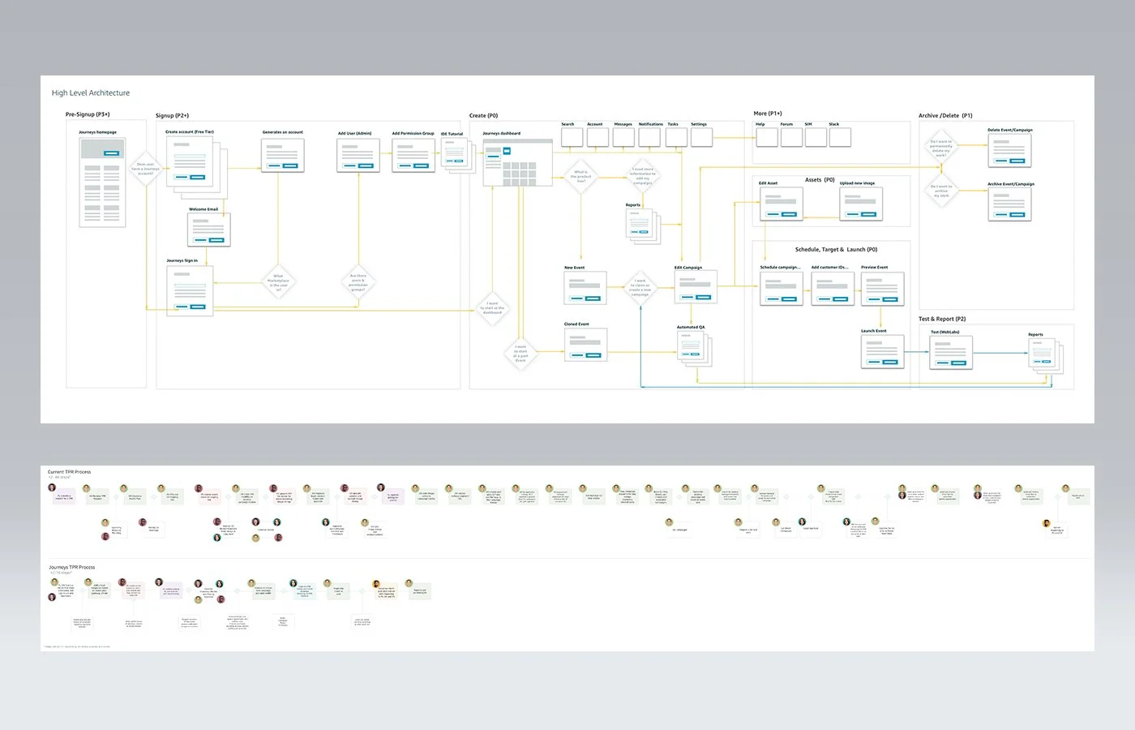Select the SIM box
1135x730 pixels.
(x=816, y=137)
